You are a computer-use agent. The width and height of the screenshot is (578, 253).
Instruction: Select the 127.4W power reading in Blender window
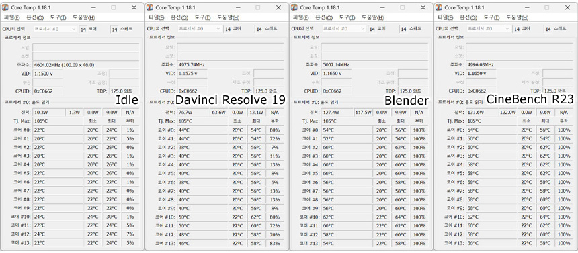(337, 112)
